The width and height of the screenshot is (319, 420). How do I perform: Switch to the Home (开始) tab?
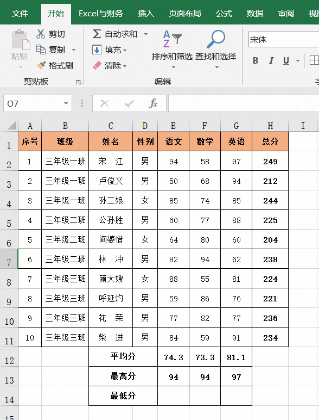tap(56, 13)
